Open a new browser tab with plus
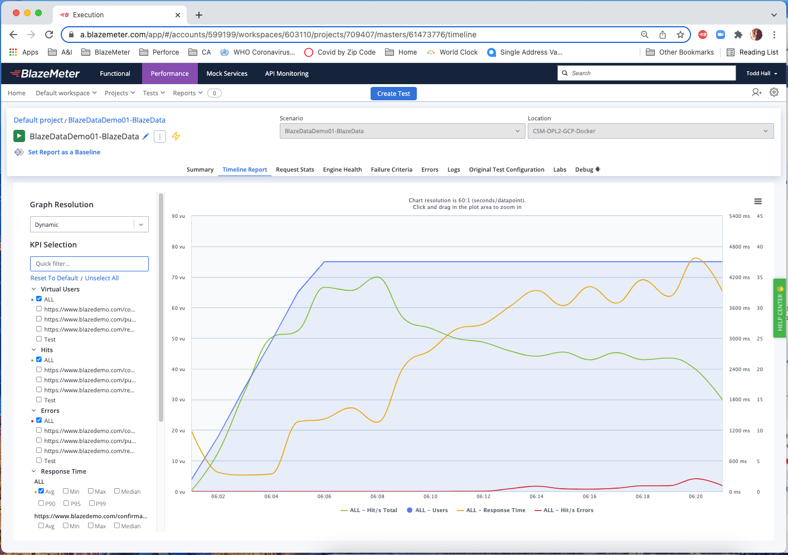 pos(199,15)
